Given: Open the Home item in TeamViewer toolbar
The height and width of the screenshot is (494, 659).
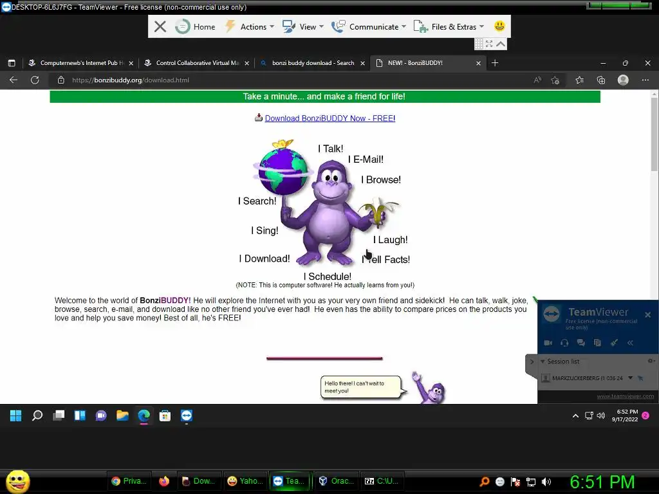Looking at the screenshot, I should coord(196,26).
